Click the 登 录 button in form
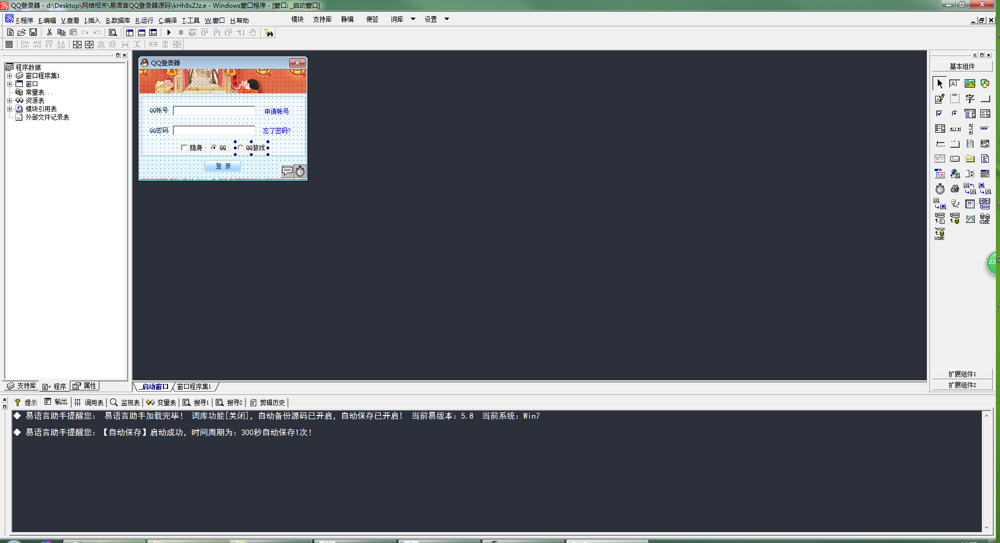 (x=223, y=166)
